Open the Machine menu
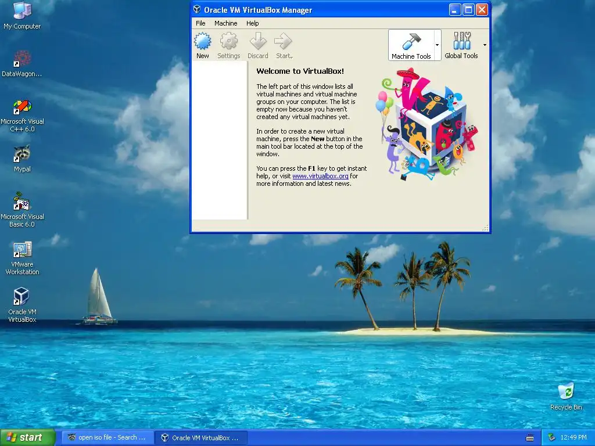This screenshot has width=595, height=446. (x=226, y=23)
